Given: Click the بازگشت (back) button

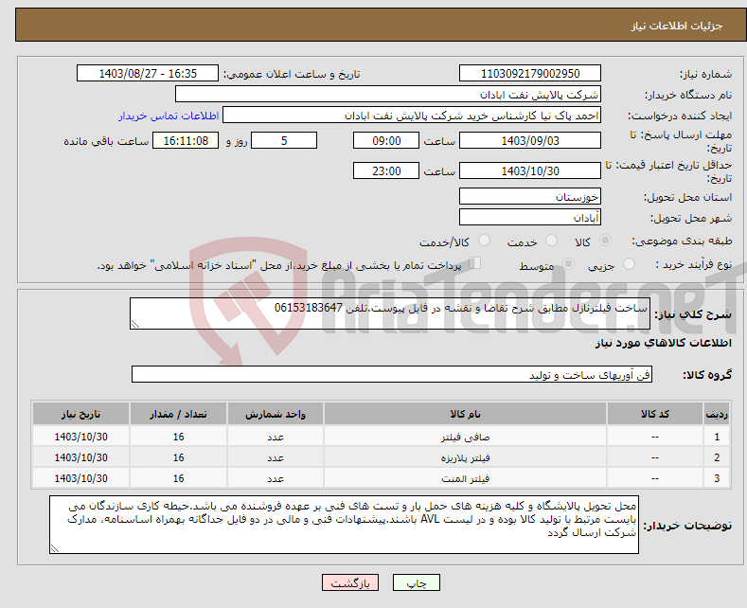Looking at the screenshot, I should click(350, 582).
